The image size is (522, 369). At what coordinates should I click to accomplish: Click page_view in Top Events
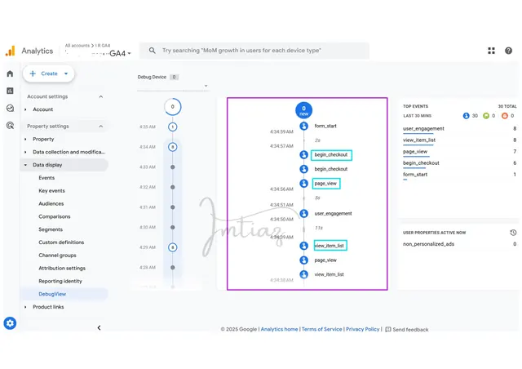pyautogui.click(x=415, y=152)
